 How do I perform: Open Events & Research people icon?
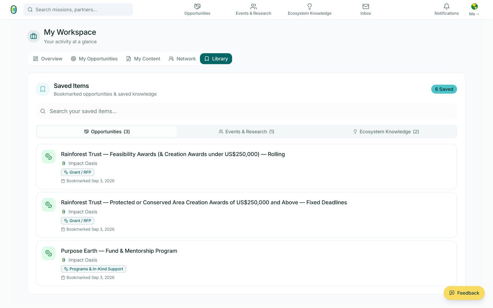point(253,6)
